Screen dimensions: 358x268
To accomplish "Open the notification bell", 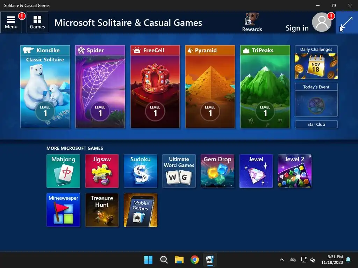I will tap(349, 260).
